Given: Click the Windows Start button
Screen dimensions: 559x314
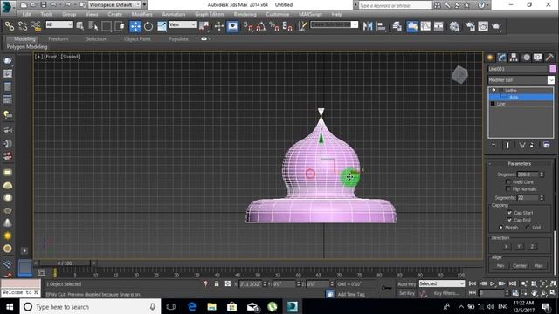Looking at the screenshot, I should [x=10, y=306].
